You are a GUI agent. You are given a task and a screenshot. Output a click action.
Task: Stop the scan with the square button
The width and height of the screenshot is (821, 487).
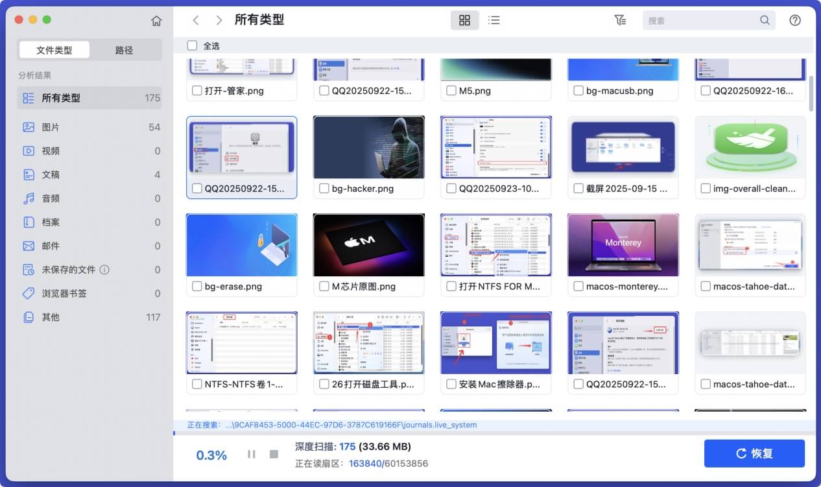pyautogui.click(x=273, y=454)
